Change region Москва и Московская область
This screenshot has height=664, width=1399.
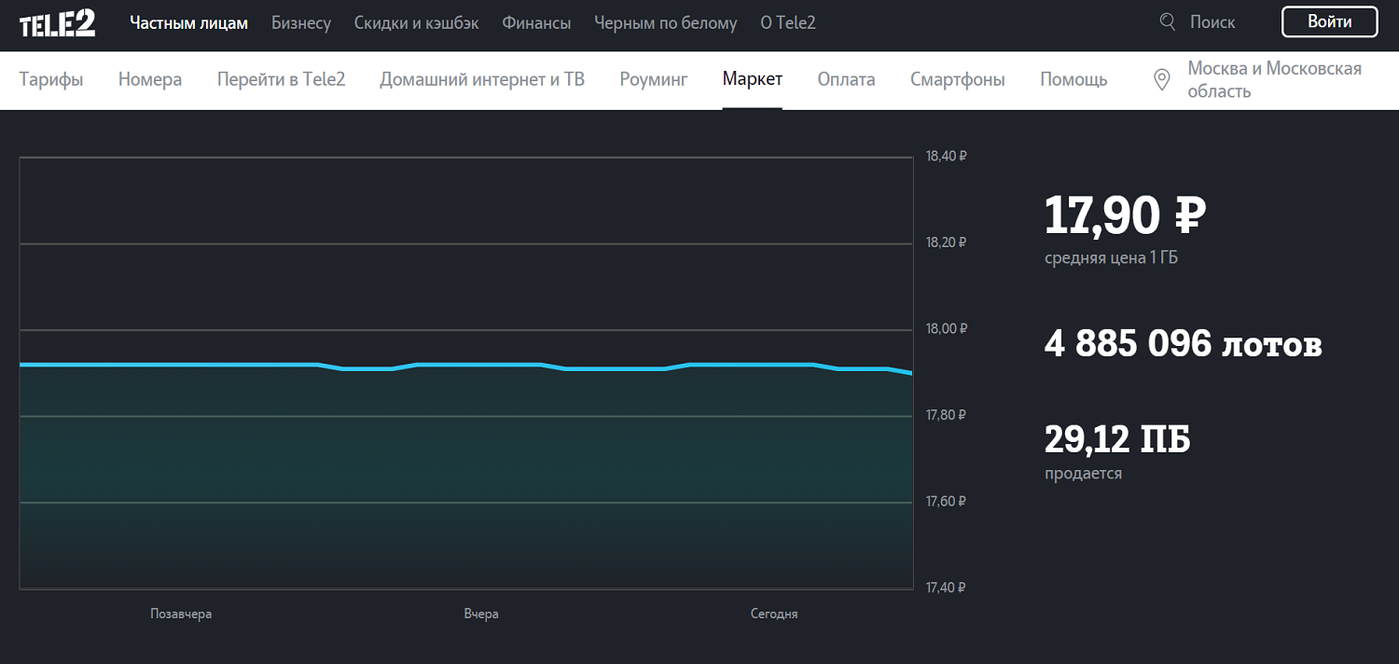1275,80
